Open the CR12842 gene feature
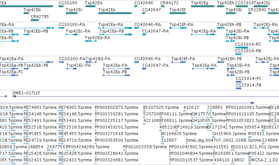 (x=250, y=13)
